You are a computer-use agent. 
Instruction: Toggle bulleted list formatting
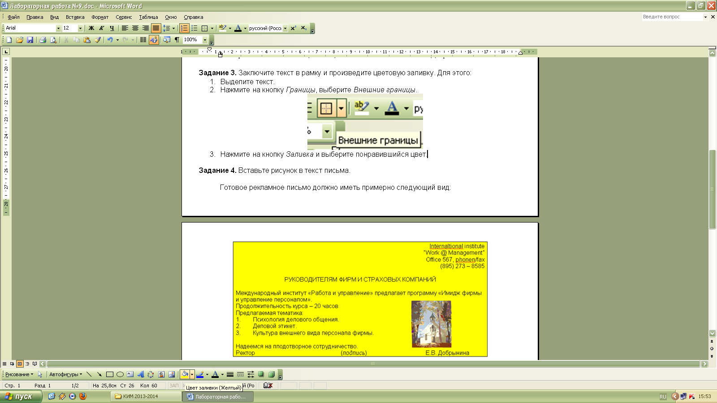pos(194,28)
